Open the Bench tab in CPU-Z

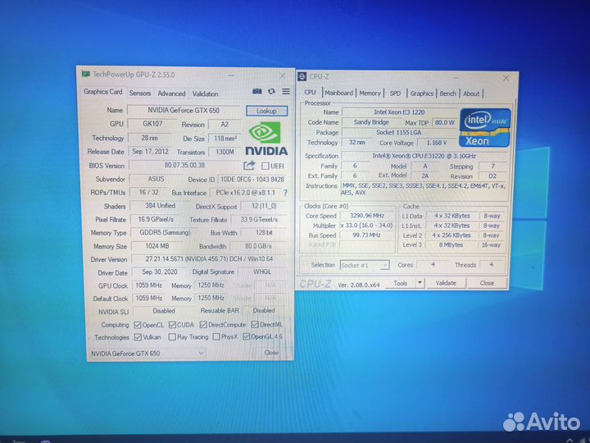click(447, 94)
